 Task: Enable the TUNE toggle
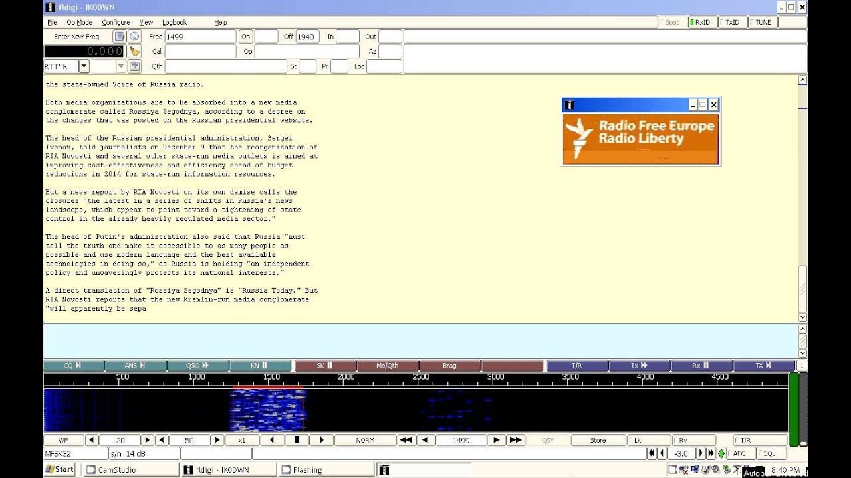click(762, 22)
